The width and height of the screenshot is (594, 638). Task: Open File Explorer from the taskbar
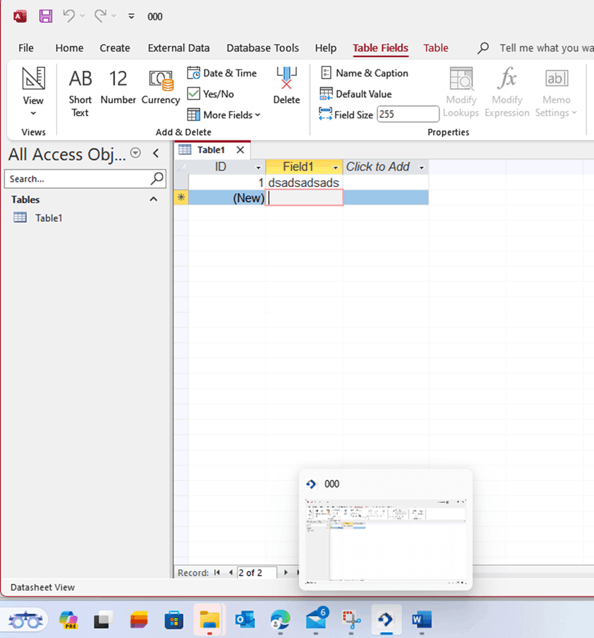tap(209, 620)
